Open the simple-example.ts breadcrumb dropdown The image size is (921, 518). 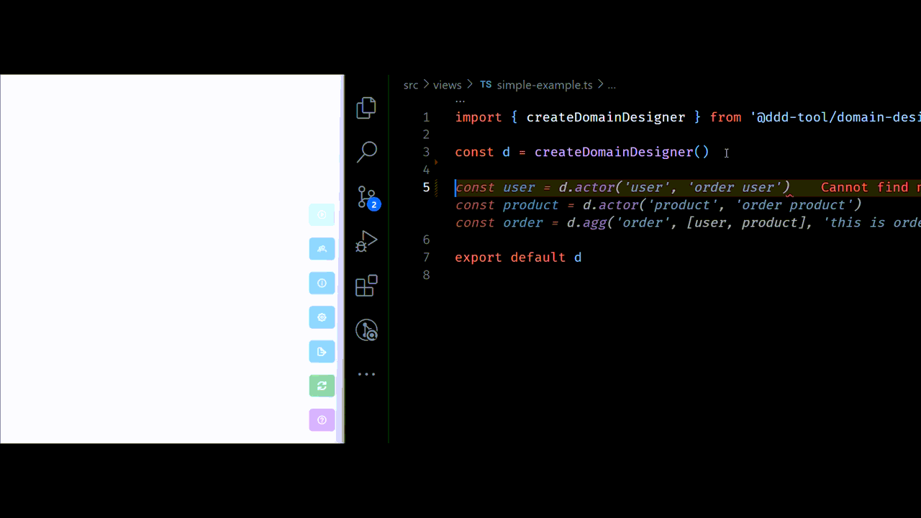(544, 85)
